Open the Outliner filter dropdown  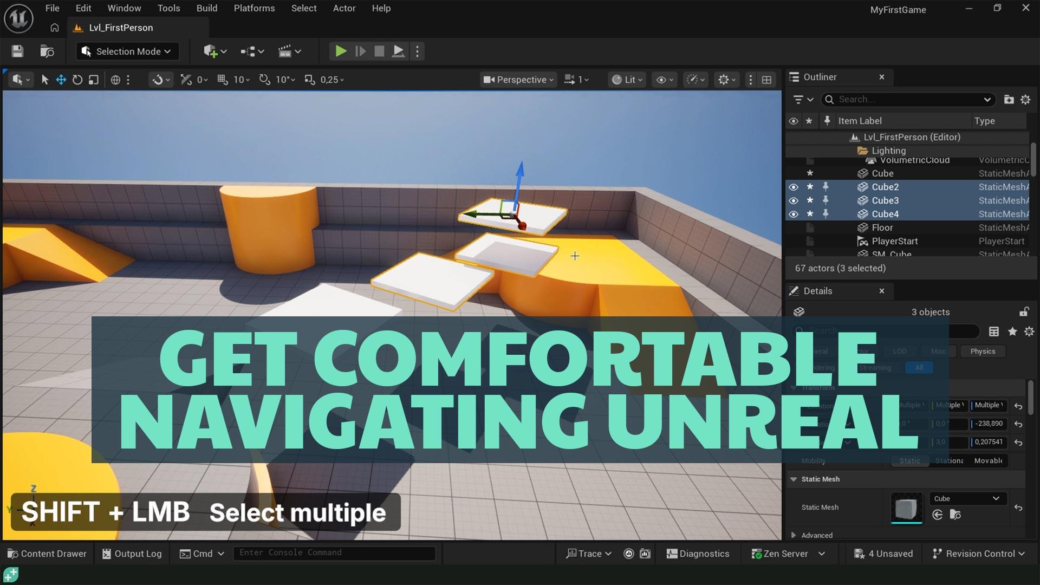coord(803,99)
